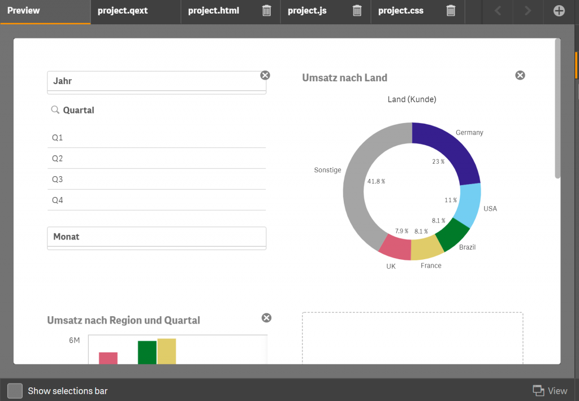Image resolution: width=579 pixels, height=401 pixels.
Task: Add a new file with the plus icon
Action: click(x=559, y=11)
